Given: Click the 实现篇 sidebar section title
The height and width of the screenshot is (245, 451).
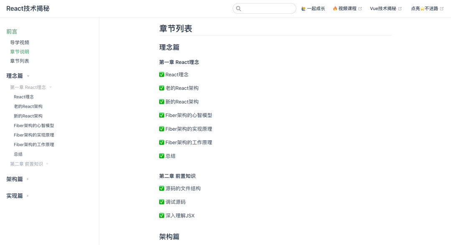Looking at the screenshot, I should pyautogui.click(x=15, y=195).
